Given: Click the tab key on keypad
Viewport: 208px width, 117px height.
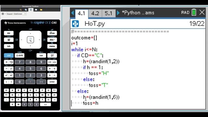Looking at the screenshot, I should click(9, 46).
